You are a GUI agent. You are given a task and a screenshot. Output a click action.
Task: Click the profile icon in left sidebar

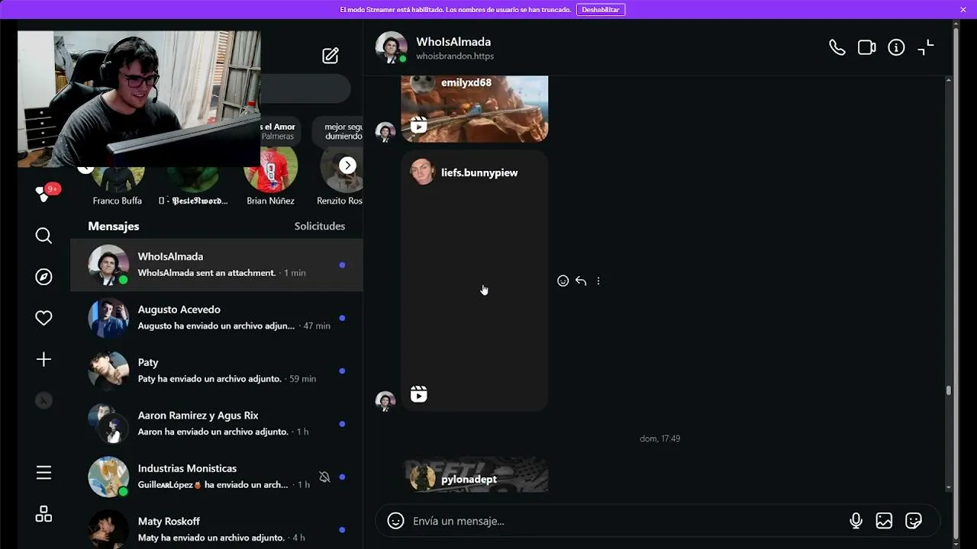(44, 400)
